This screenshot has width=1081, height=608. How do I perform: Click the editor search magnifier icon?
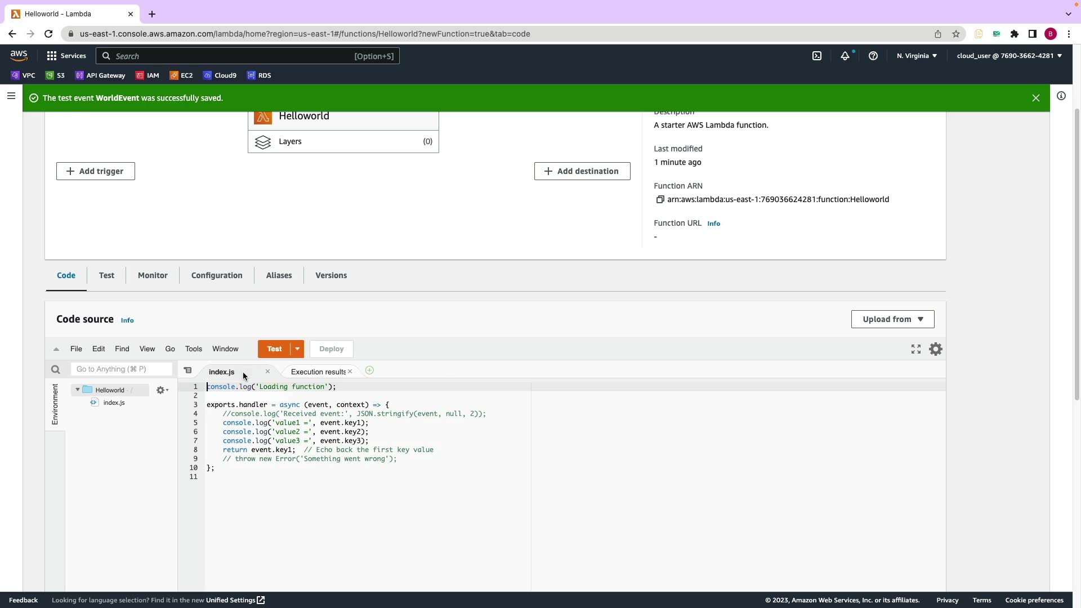click(55, 370)
